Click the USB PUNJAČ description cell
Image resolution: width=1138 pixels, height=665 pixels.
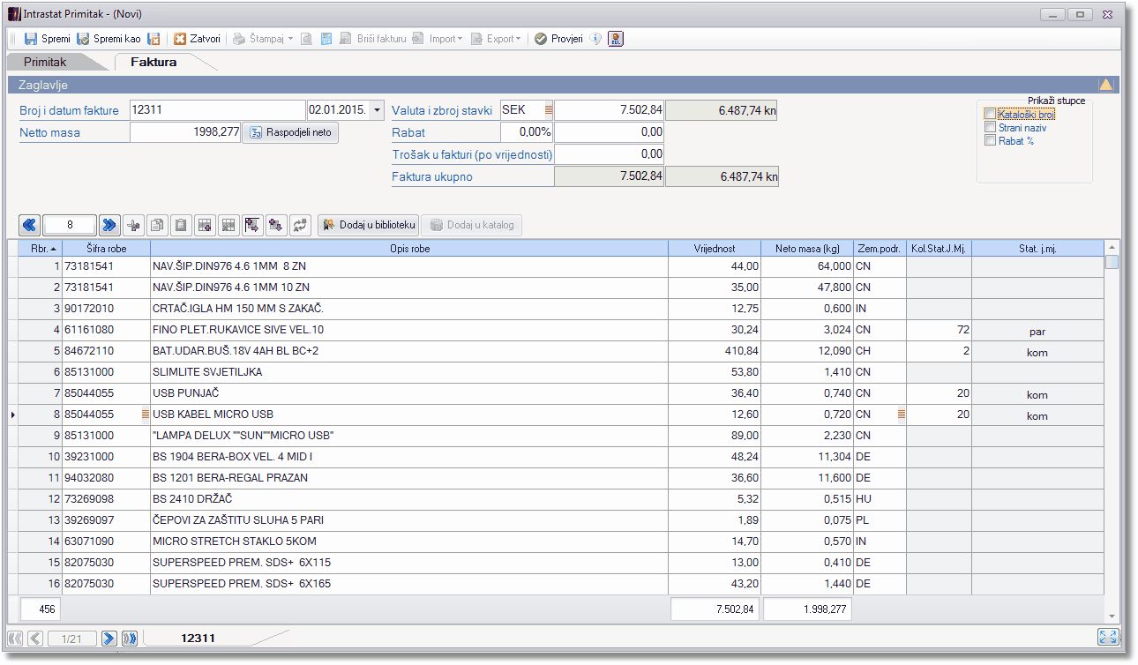[x=409, y=393]
